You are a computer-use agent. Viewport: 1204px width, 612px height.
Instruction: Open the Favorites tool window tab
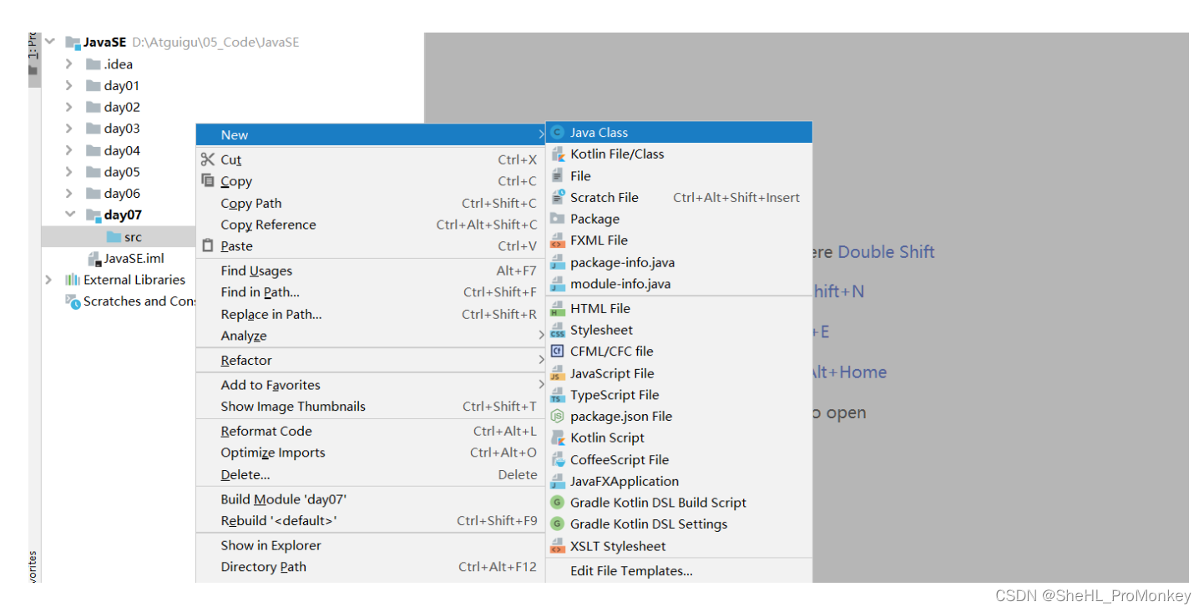pos(34,565)
